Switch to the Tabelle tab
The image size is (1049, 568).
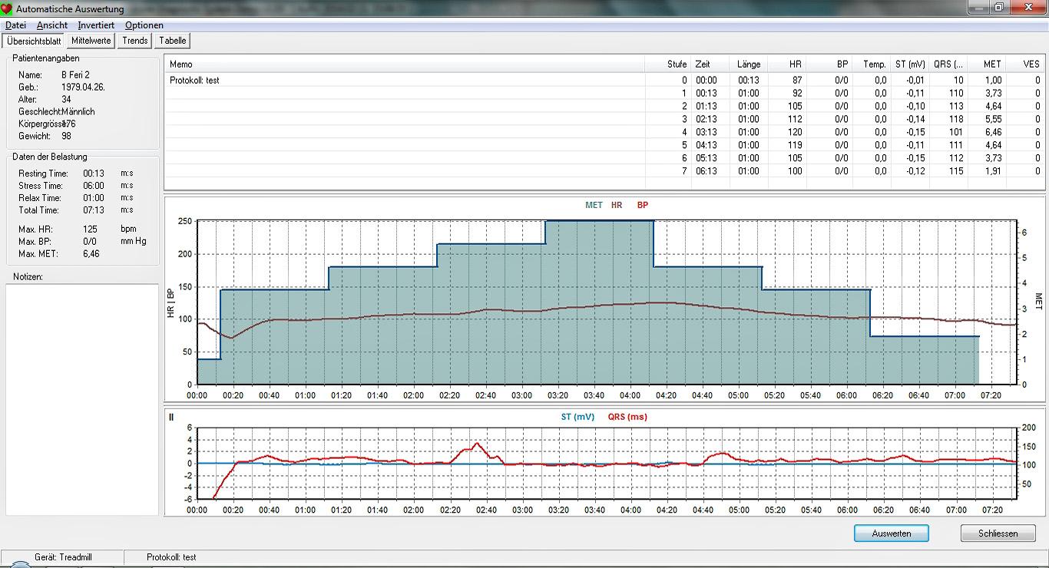click(x=173, y=41)
